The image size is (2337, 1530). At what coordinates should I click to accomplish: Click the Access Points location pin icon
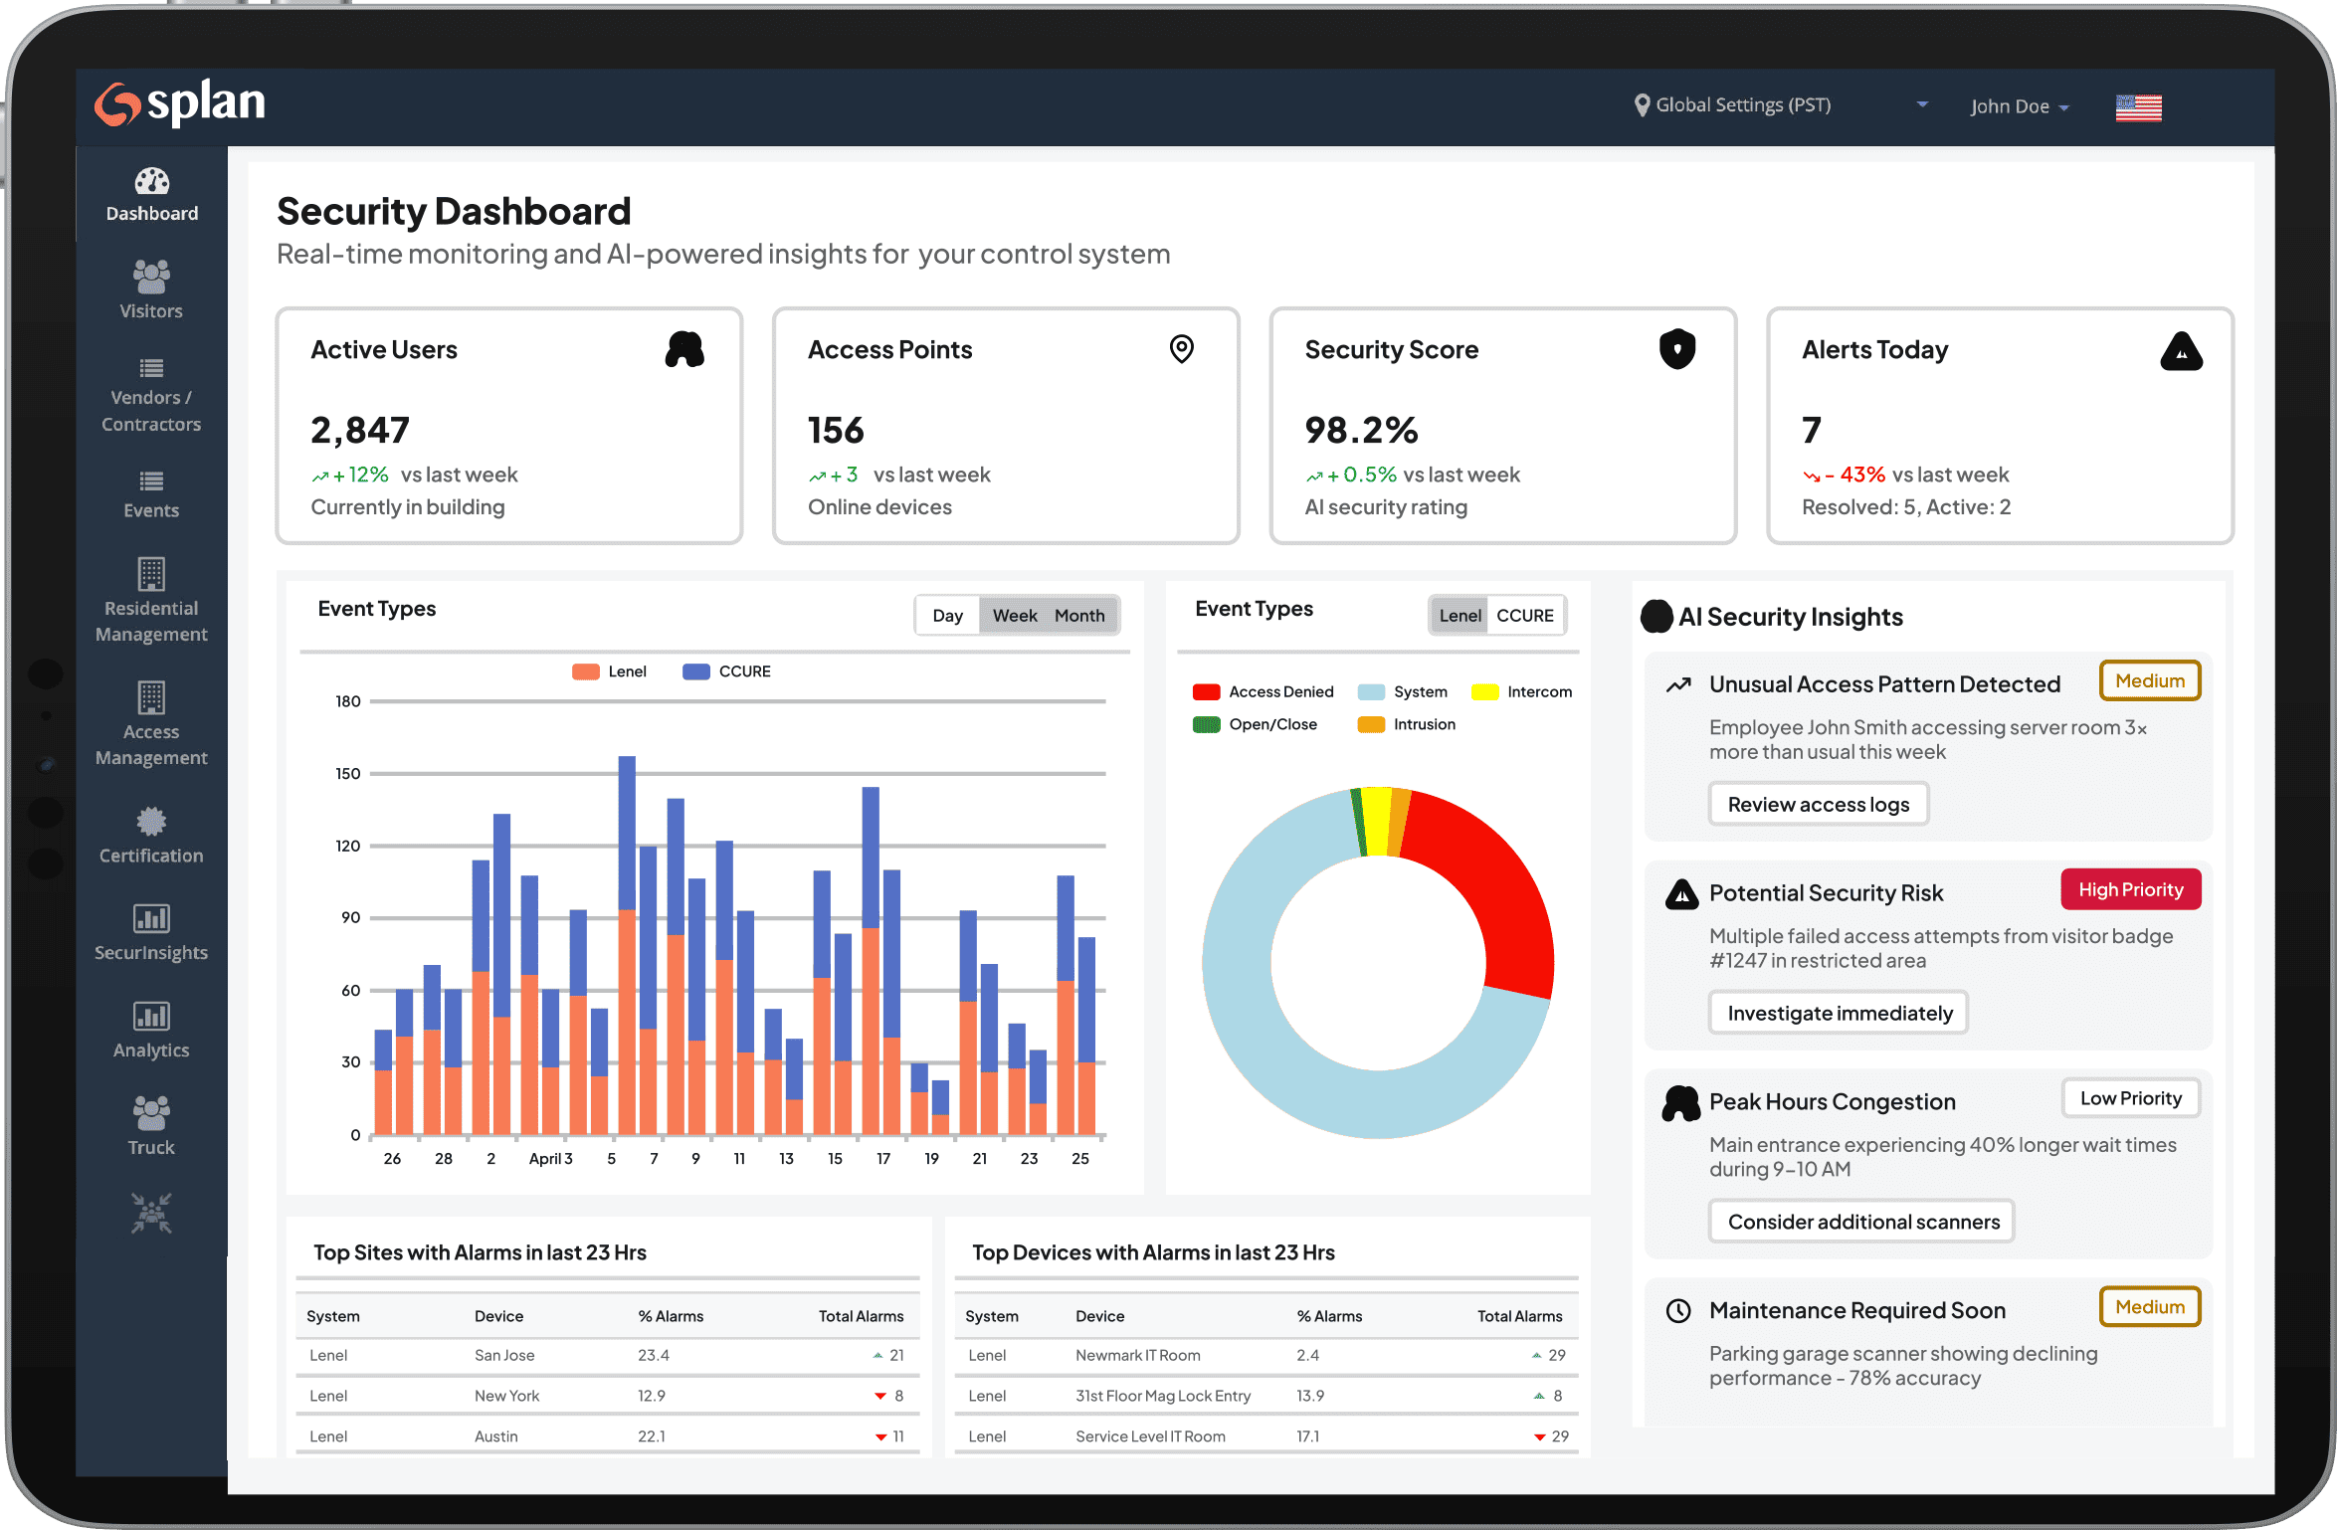[x=1181, y=349]
